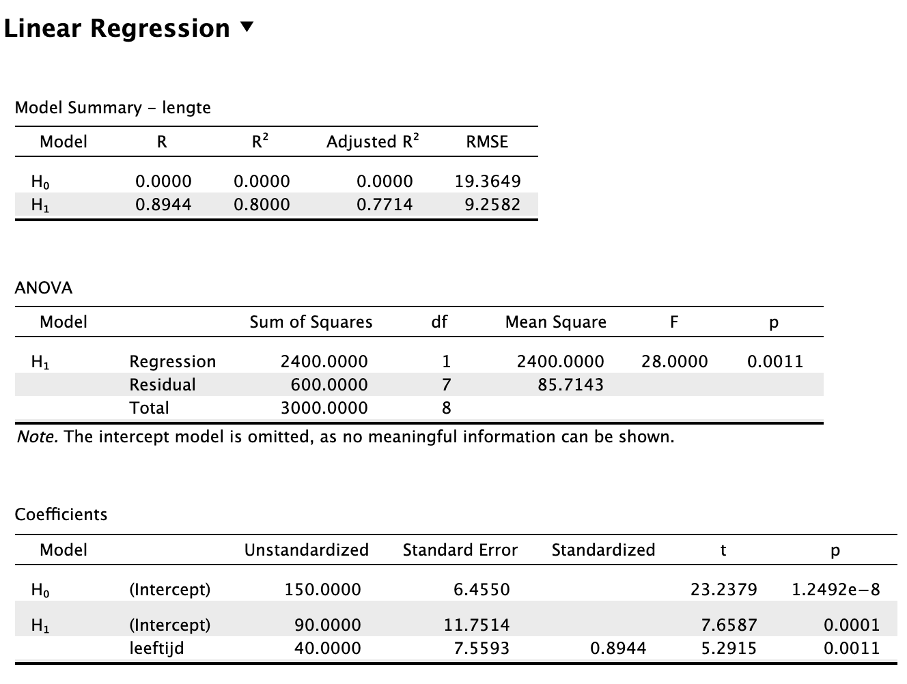Viewport: 907px width, 684px height.
Task: Click the Coefficients table title
Action: click(61, 514)
